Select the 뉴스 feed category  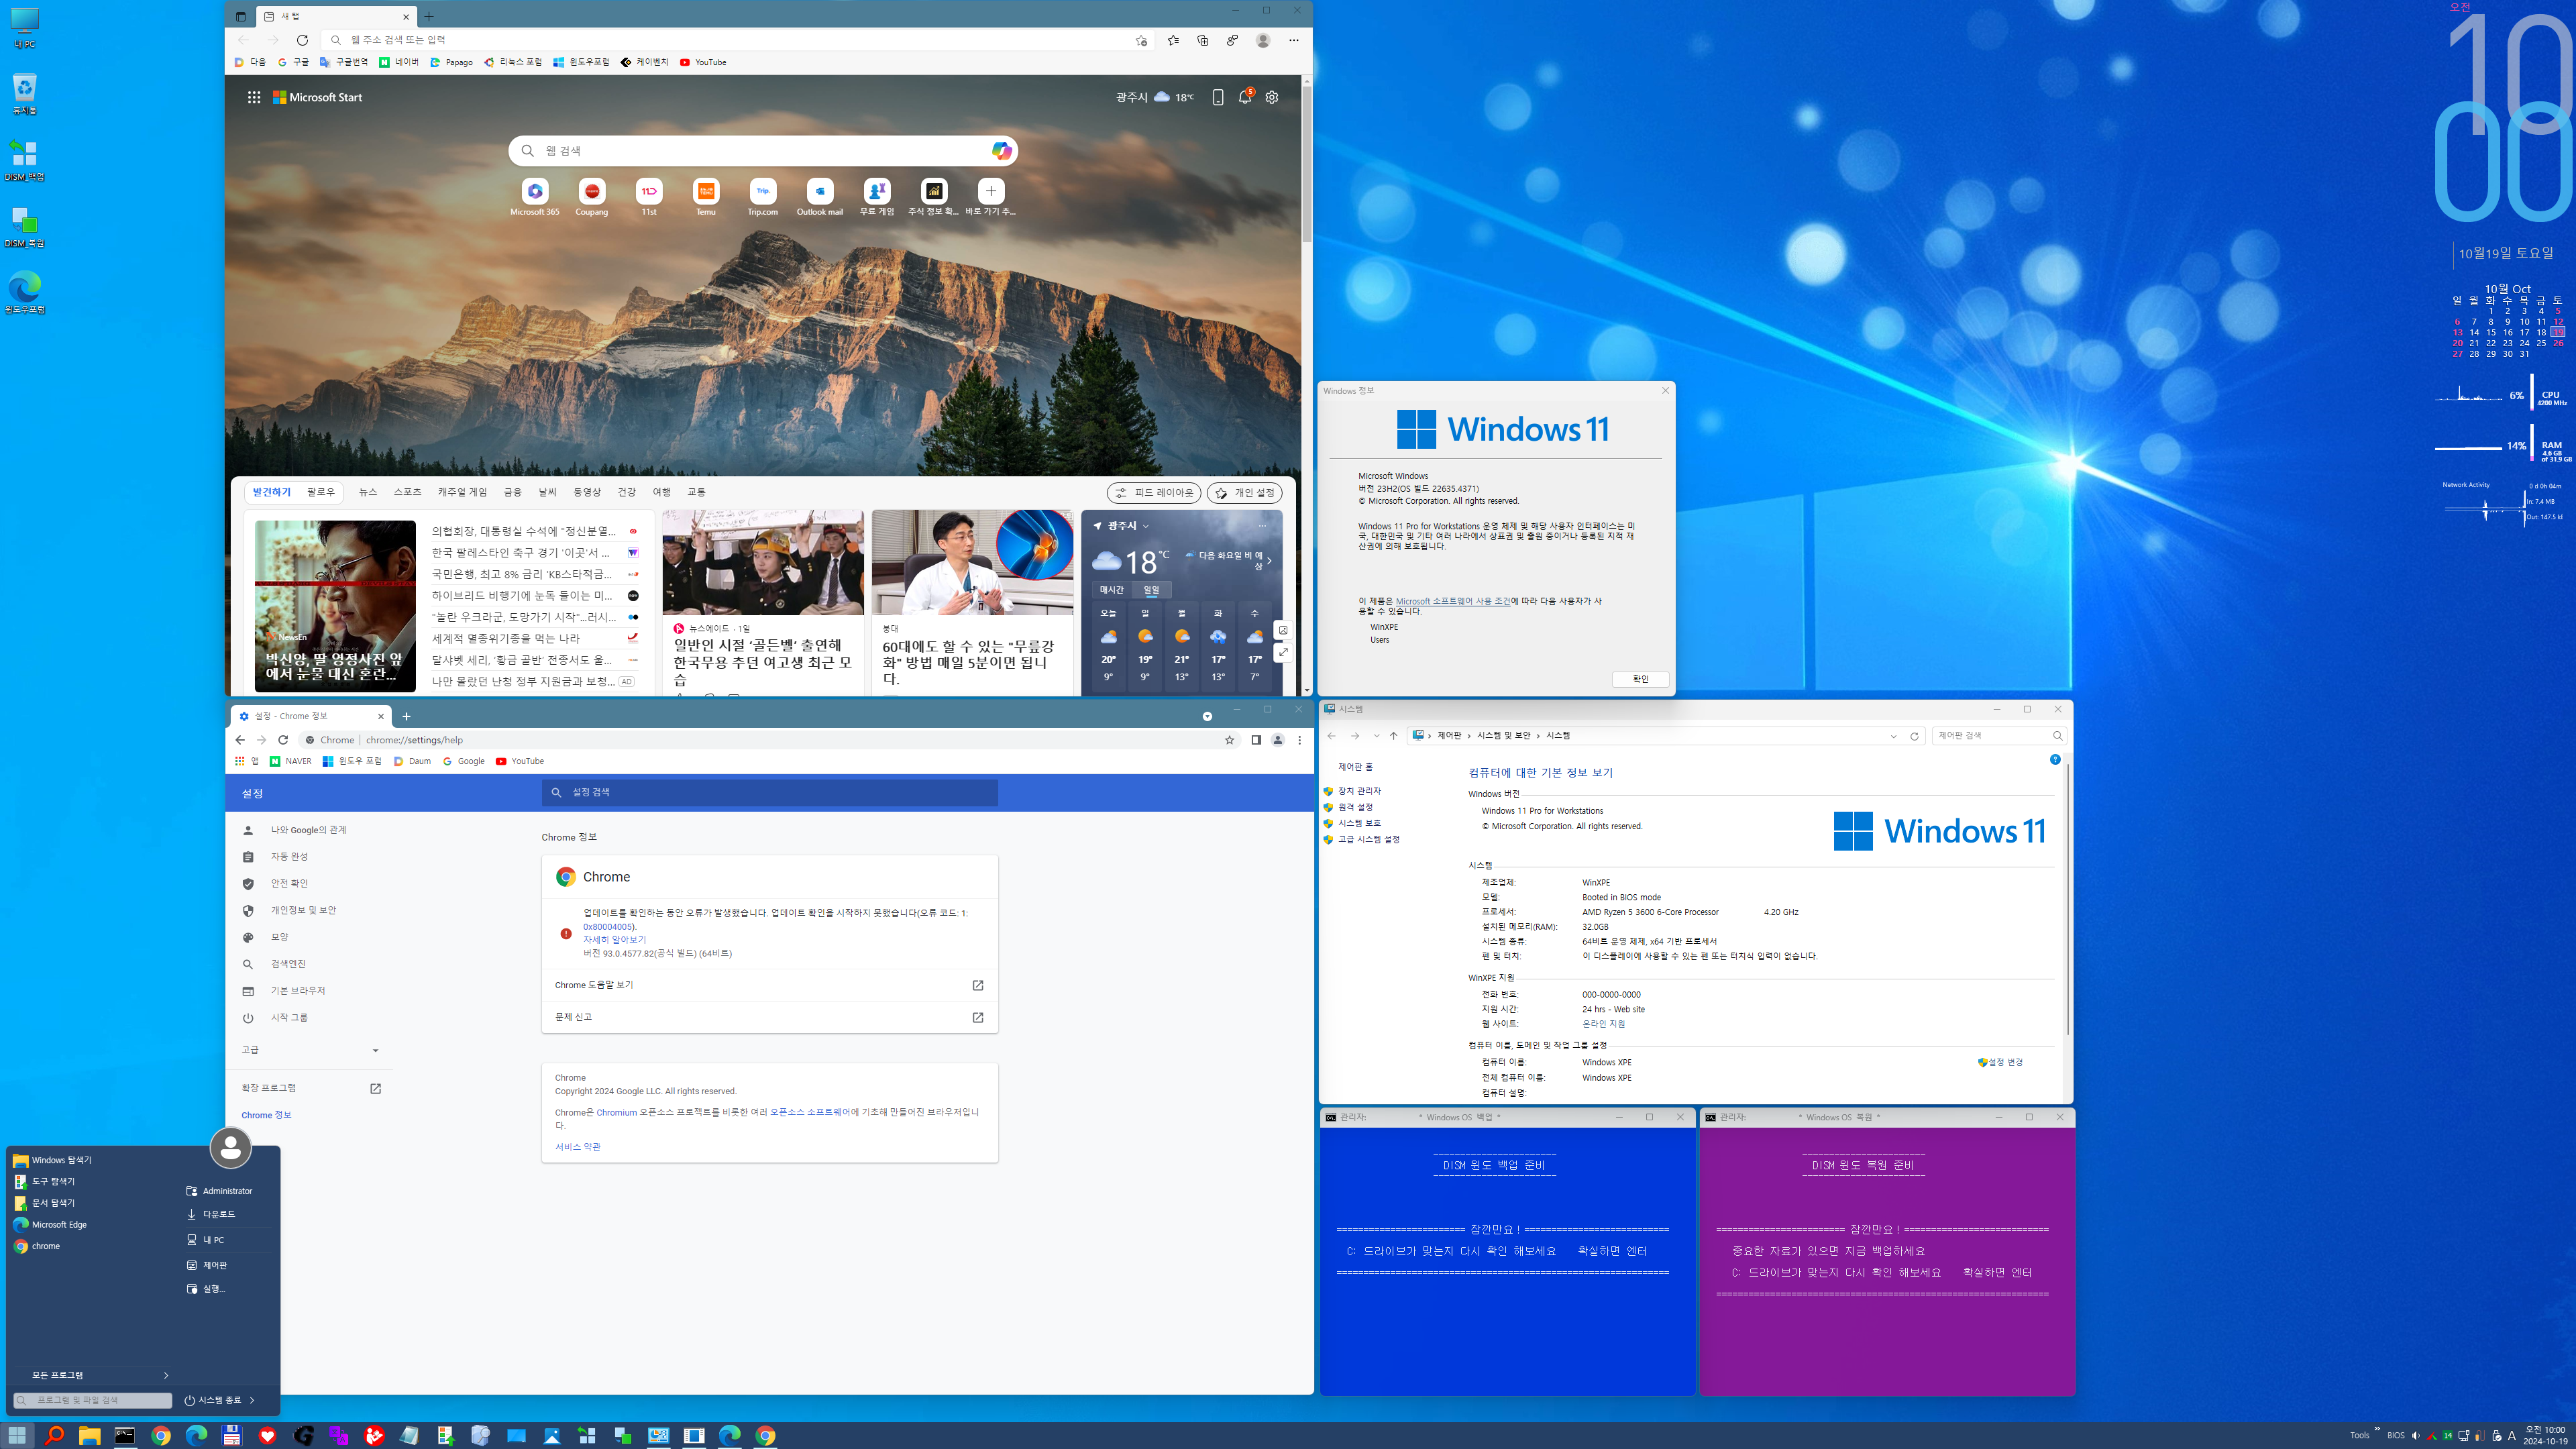click(x=368, y=492)
